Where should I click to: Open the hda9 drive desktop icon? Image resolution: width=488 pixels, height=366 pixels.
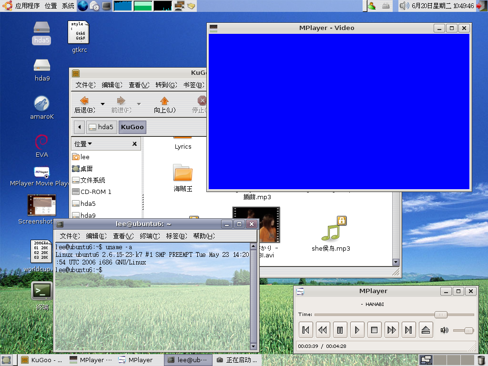[x=42, y=71]
